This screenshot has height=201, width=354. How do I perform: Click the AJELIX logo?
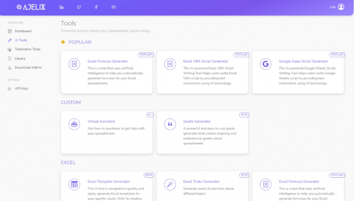[x=31, y=7]
